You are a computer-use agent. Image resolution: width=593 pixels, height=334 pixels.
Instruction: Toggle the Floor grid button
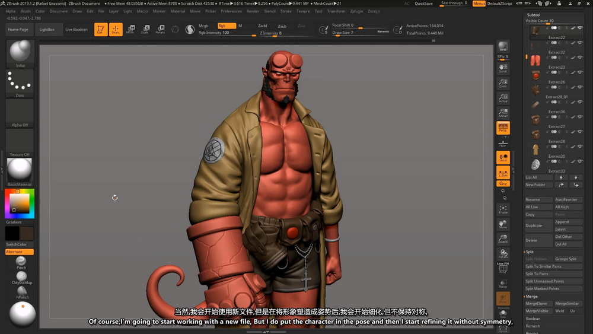pyautogui.click(x=503, y=144)
